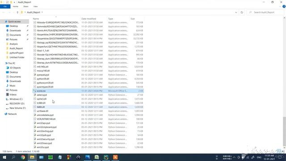Open Untitled Folder in navigation pane
The height and width of the screenshot is (161, 286).
click(17, 57)
